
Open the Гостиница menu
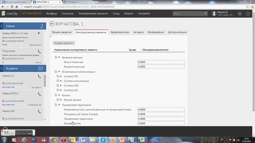tap(67, 14)
